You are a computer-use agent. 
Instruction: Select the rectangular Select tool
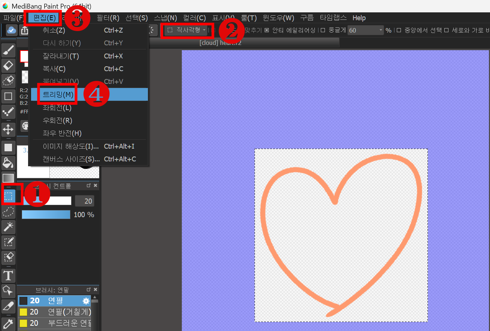tap(8, 195)
